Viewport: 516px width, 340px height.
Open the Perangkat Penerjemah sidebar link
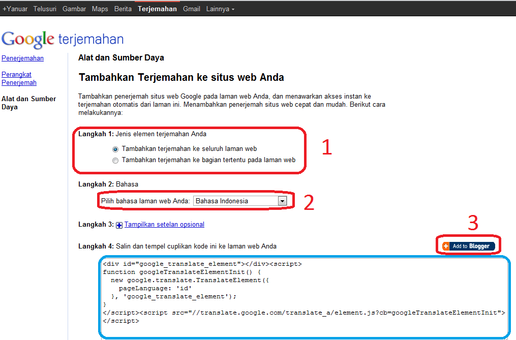click(x=19, y=78)
